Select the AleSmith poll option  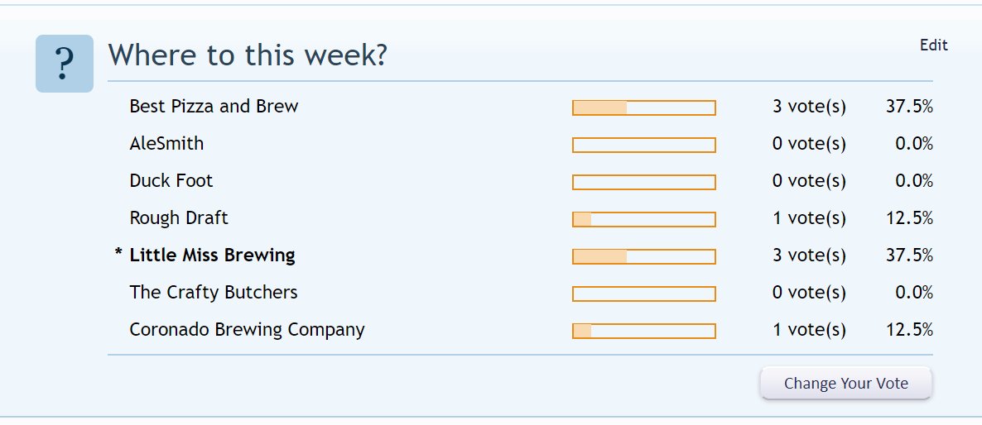(x=166, y=144)
